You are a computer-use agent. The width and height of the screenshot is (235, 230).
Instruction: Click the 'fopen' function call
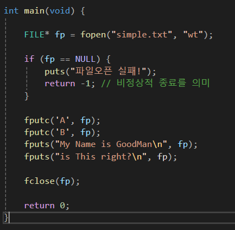(93, 35)
